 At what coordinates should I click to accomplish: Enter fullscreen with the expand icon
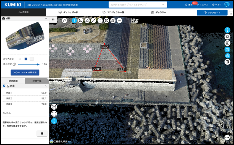click(54, 114)
